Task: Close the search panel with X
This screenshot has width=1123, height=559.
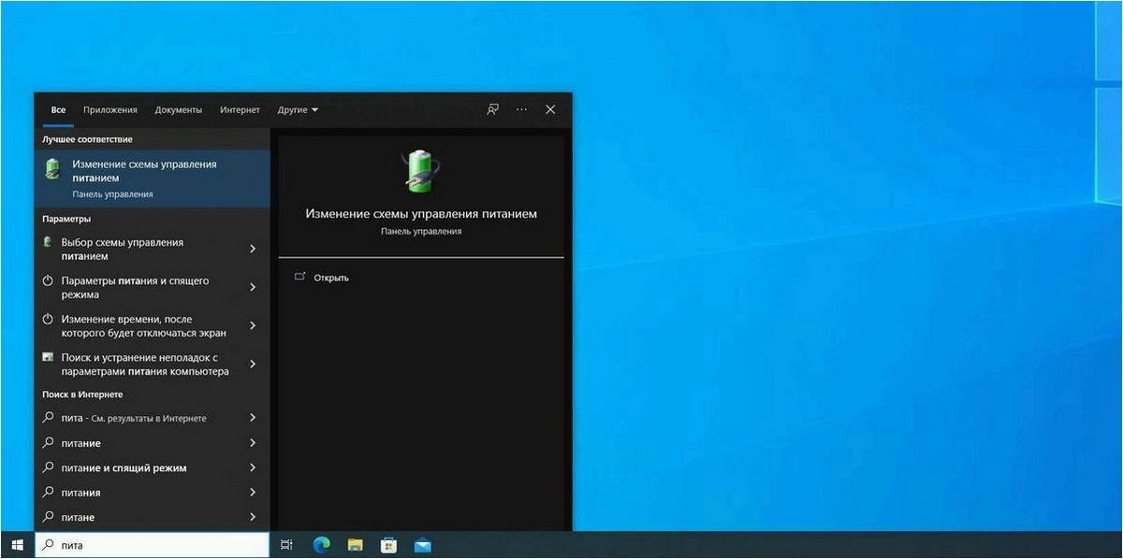Action: pos(550,109)
